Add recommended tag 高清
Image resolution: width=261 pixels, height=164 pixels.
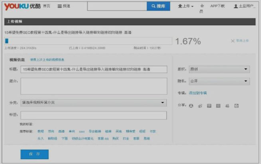pos(61,131)
